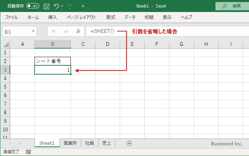Select column E header
The width and height of the screenshot is (249, 156).
tap(132, 44)
